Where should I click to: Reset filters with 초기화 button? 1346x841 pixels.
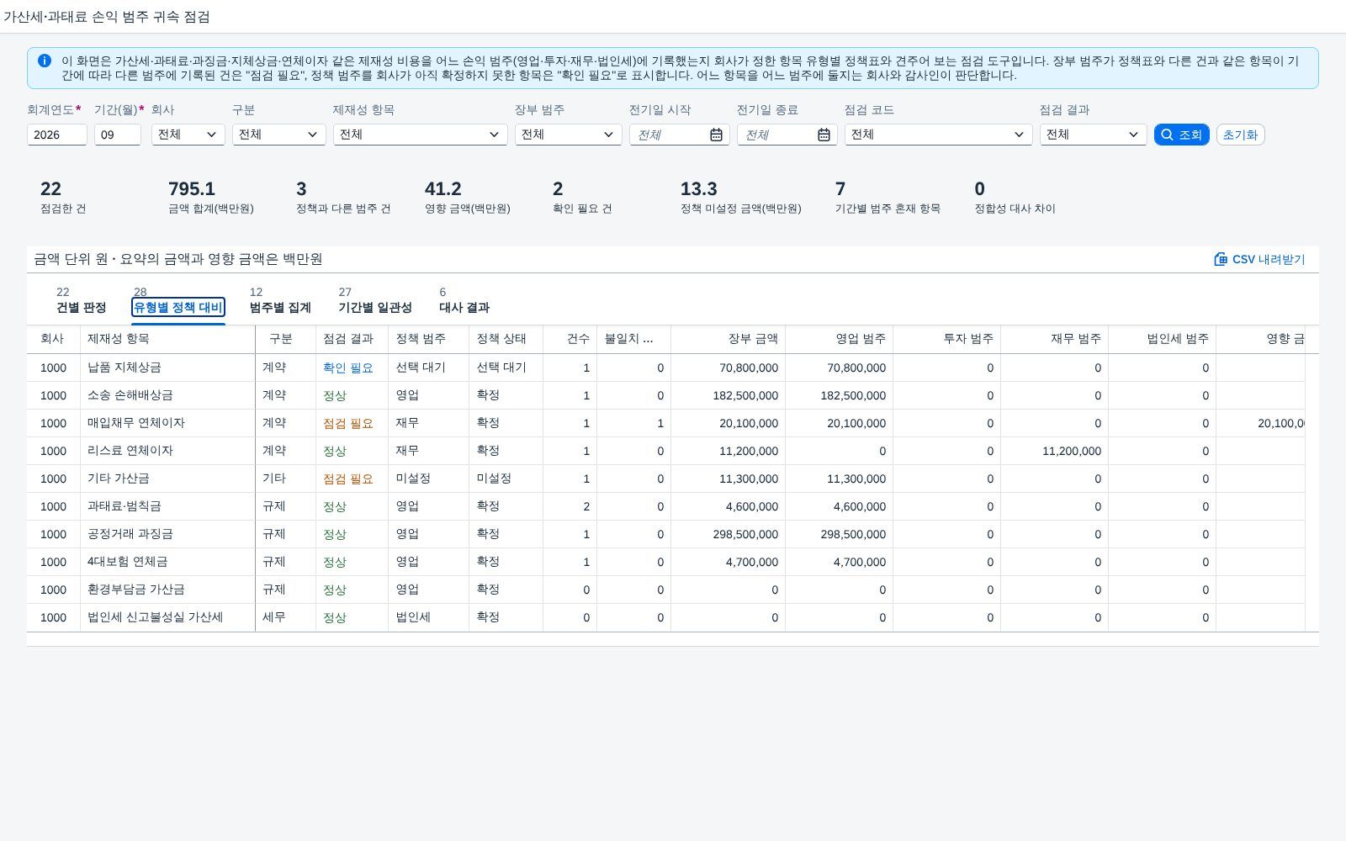pos(1240,135)
